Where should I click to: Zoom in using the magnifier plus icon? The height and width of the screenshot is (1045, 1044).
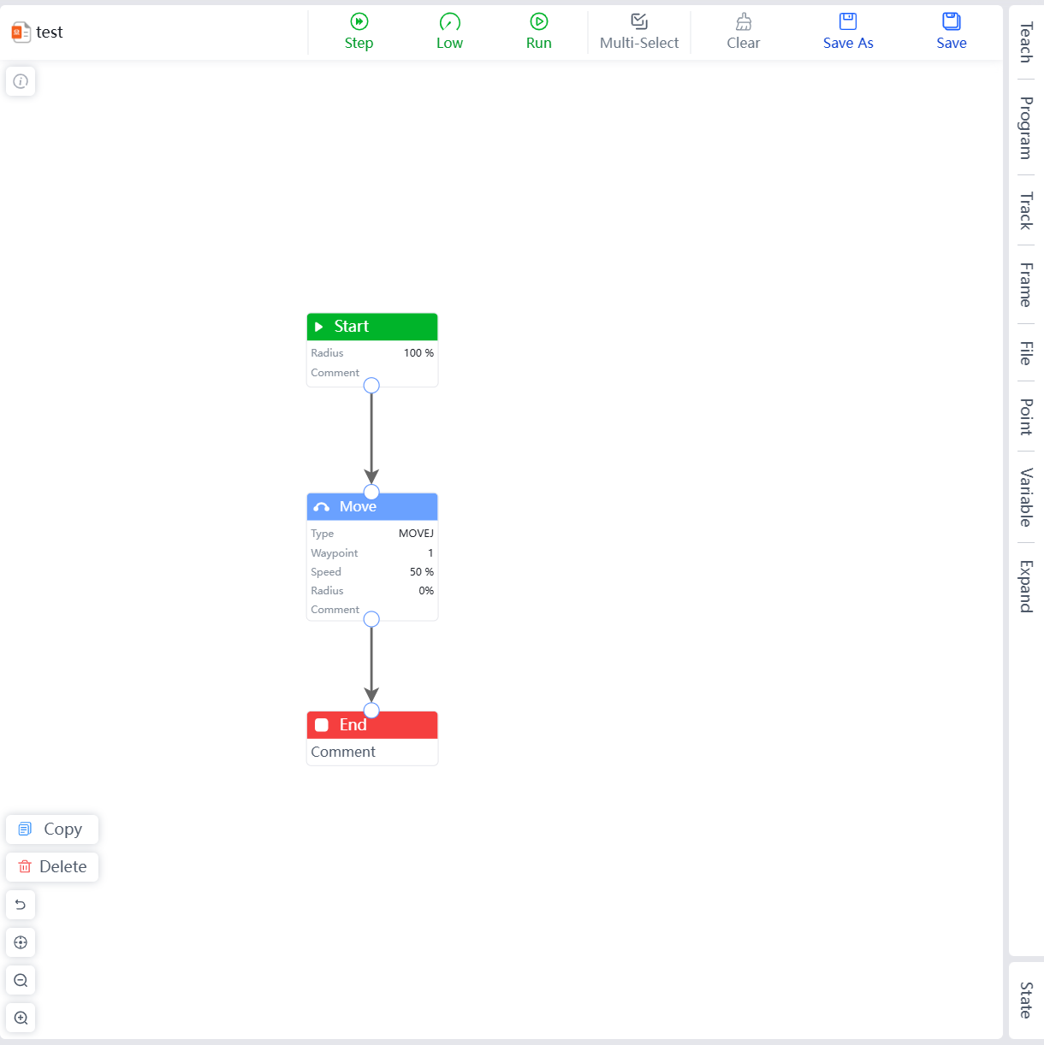point(21,1018)
